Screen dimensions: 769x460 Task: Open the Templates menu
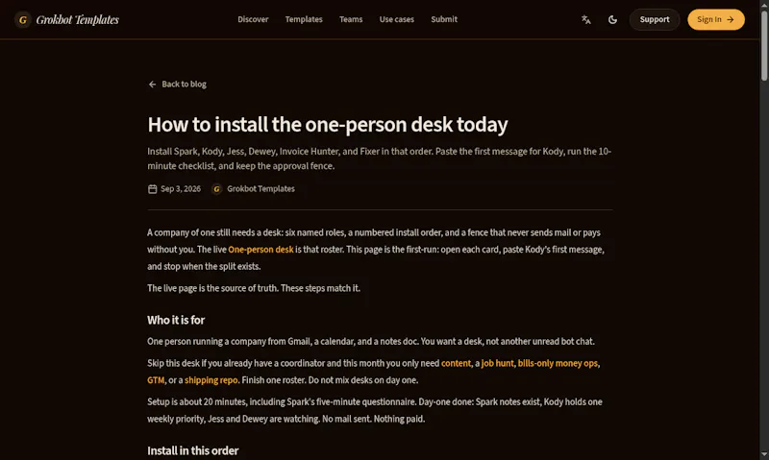(x=304, y=19)
